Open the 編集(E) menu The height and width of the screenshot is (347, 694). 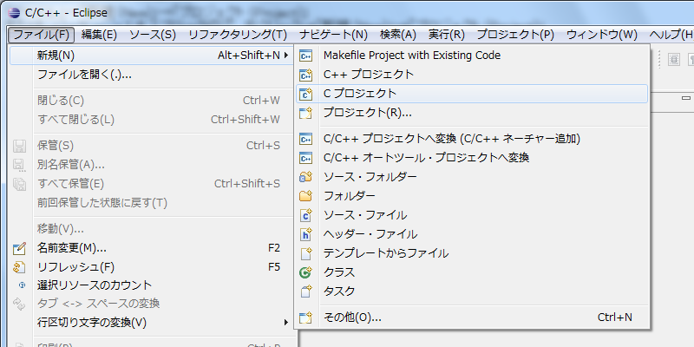click(x=99, y=35)
